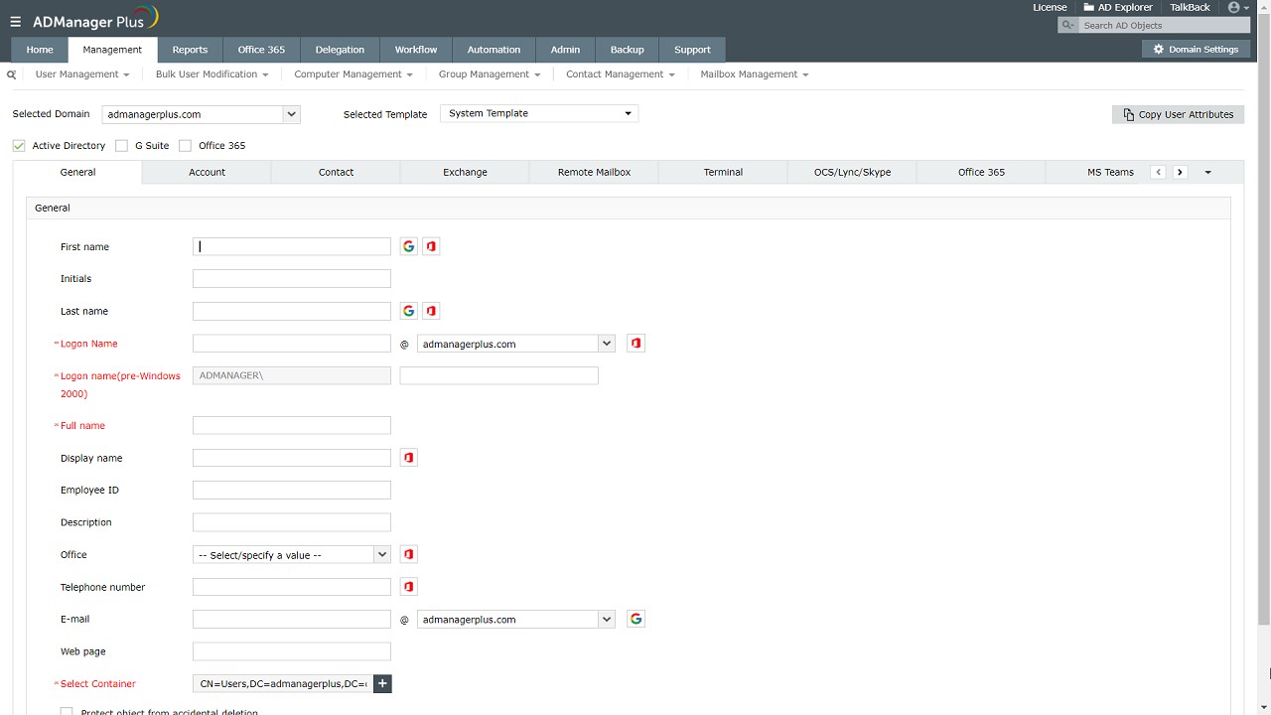The height and width of the screenshot is (715, 1271).
Task: Switch to the Contact attributes tab
Action: click(336, 172)
